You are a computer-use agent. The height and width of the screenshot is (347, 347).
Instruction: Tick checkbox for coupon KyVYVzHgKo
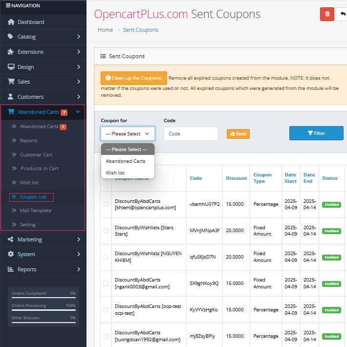[106, 309]
